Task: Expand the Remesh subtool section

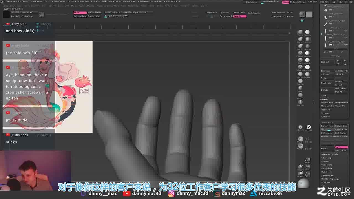Action: tap(326, 110)
